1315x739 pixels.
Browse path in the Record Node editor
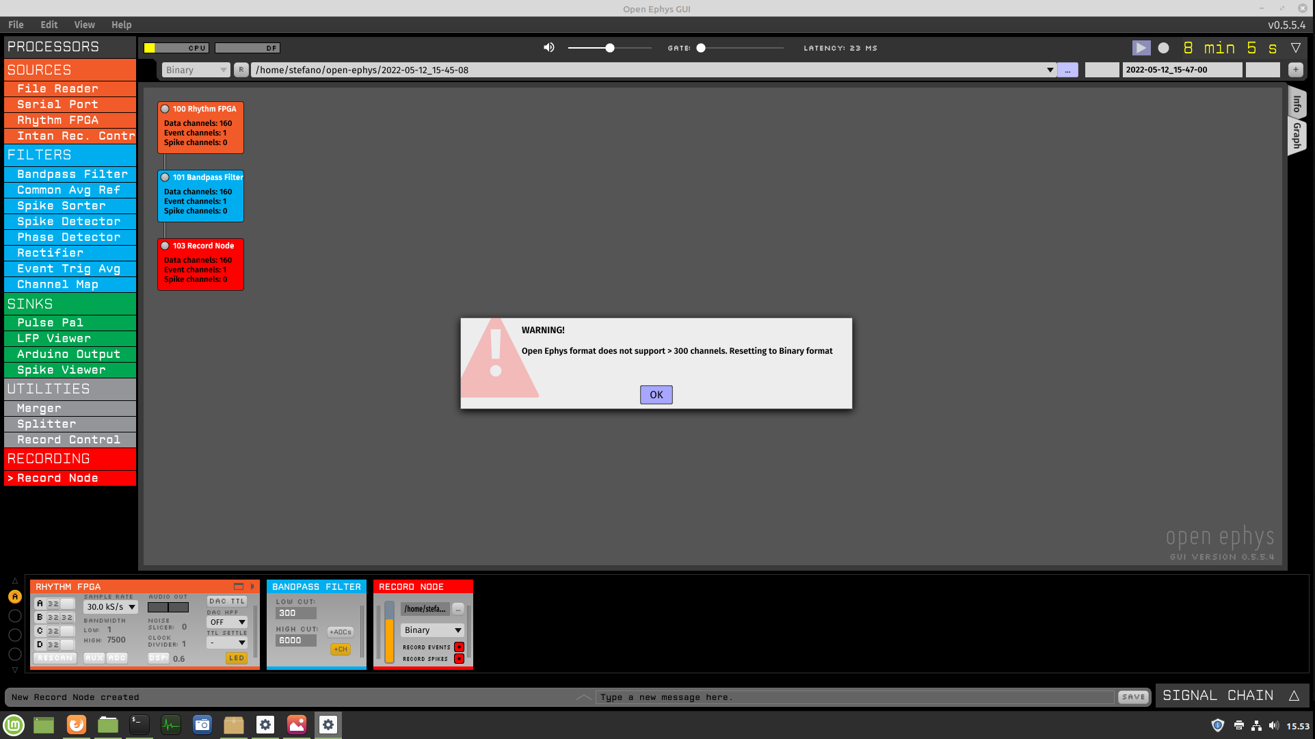coord(458,609)
